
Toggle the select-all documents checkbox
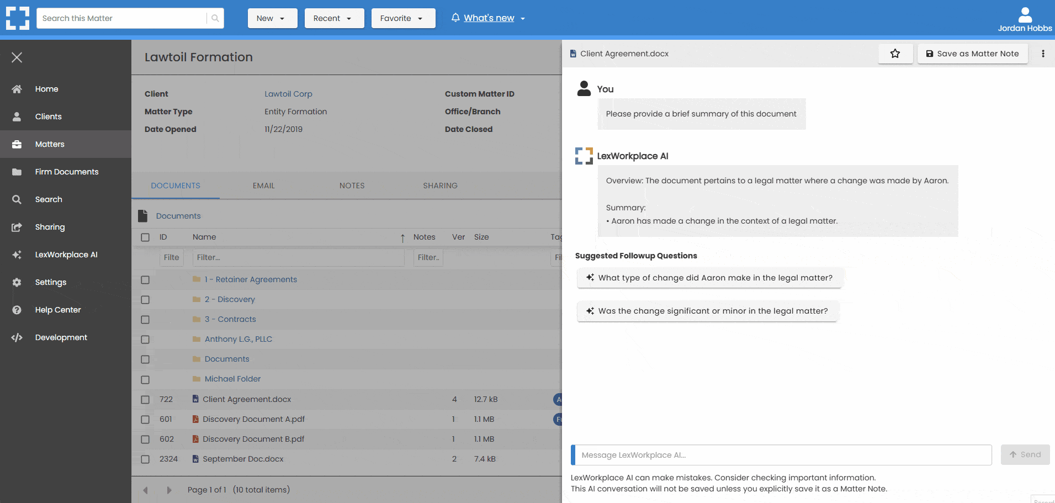(x=145, y=237)
